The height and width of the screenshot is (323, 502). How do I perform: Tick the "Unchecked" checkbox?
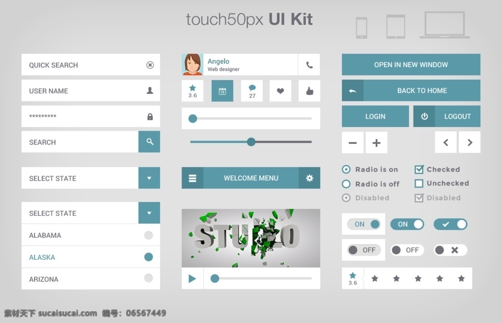coord(419,183)
